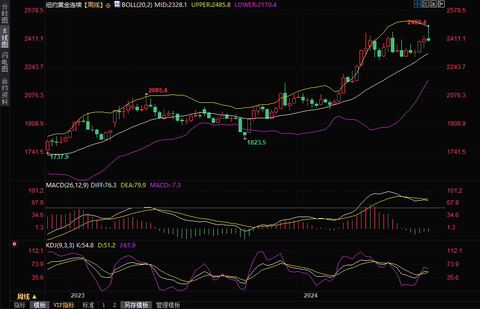Select the 模板 bottom tab
The image size is (480, 309).
pos(40,305)
